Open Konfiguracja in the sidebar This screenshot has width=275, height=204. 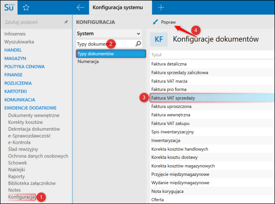point(21,197)
